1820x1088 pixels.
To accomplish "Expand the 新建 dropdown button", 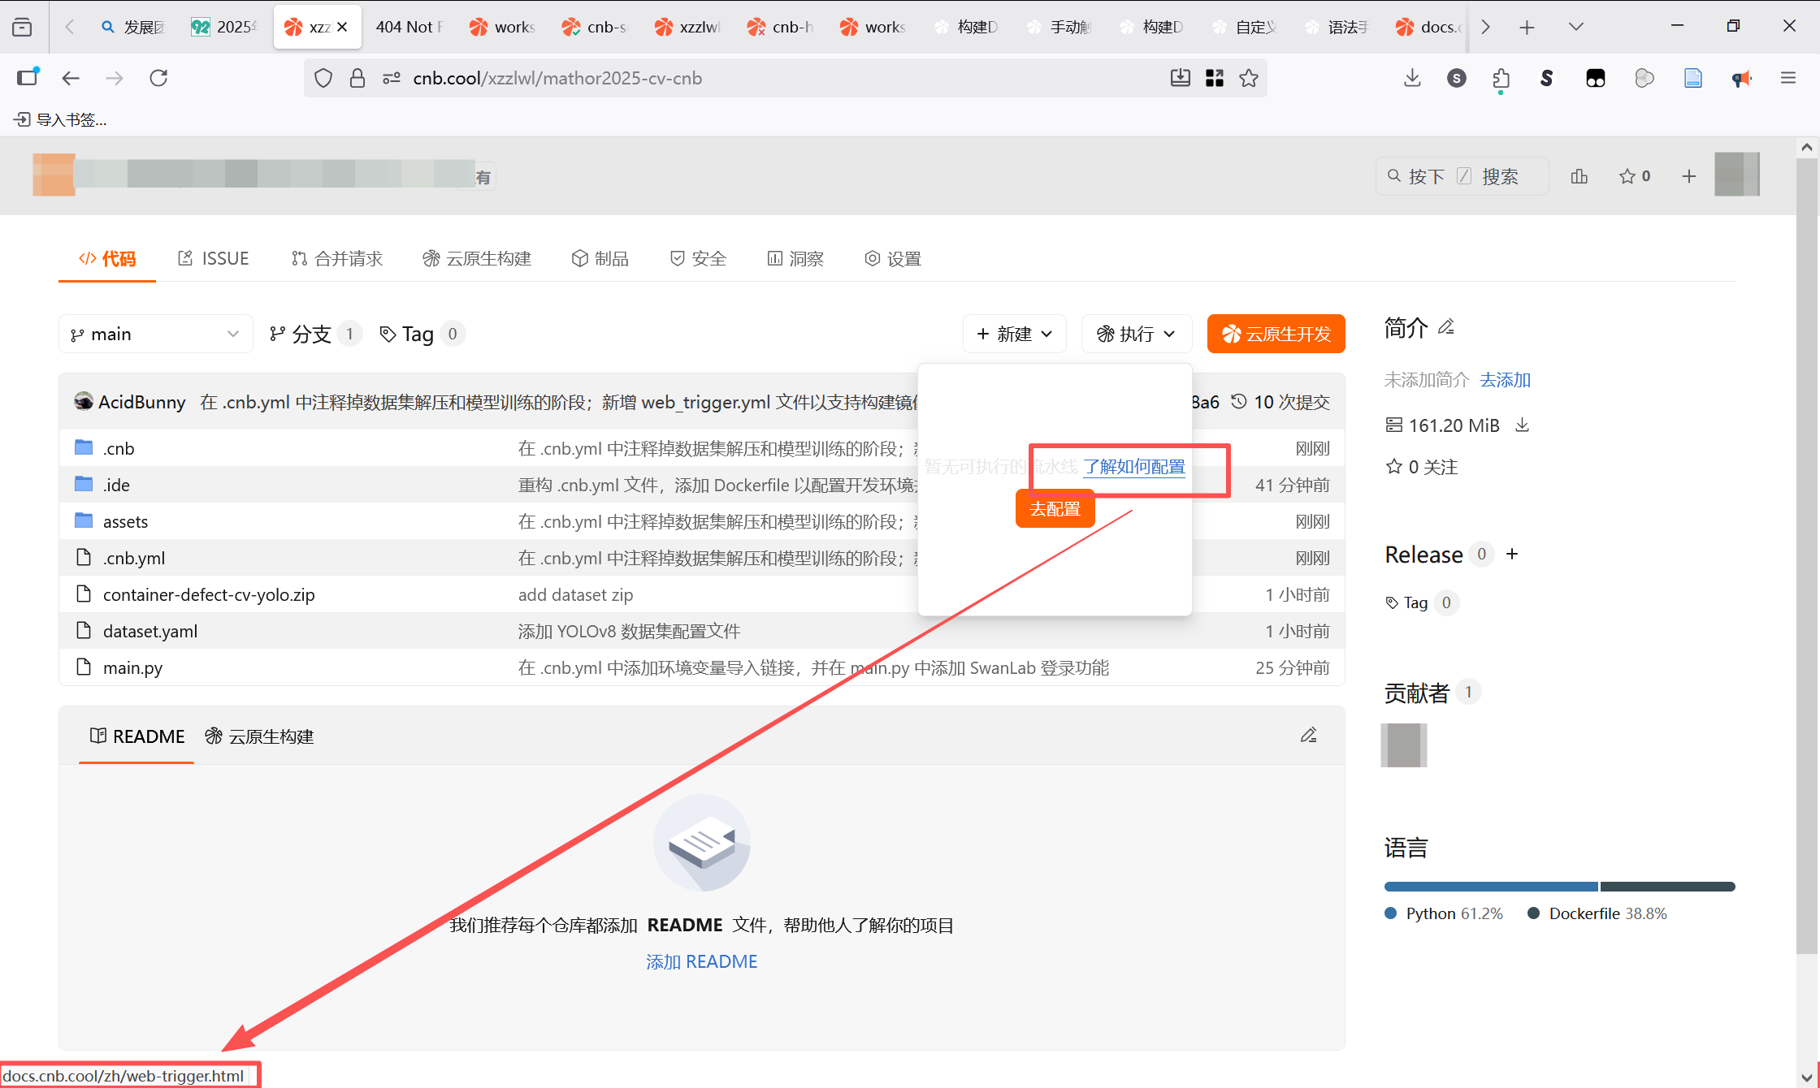I will click(x=1014, y=334).
